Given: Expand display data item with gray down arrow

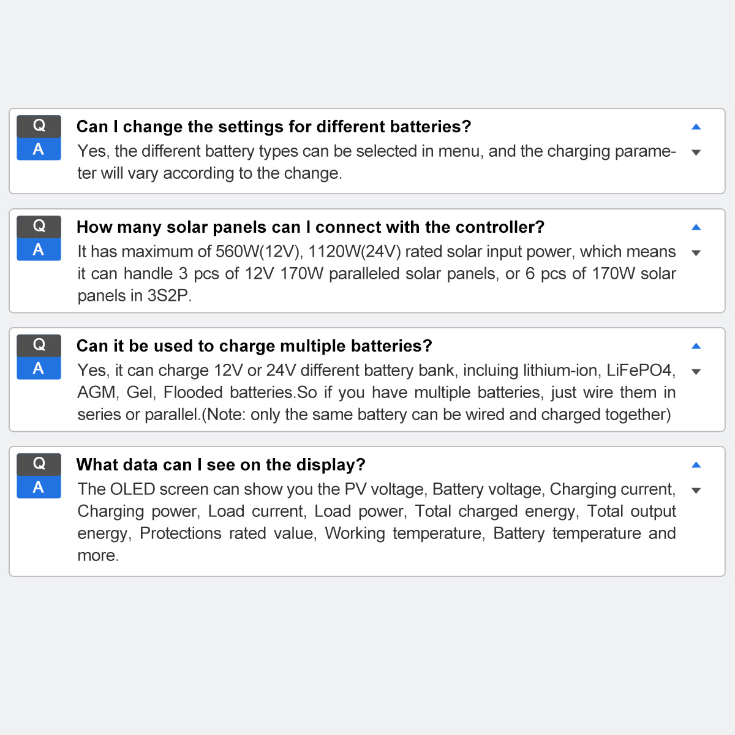Looking at the screenshot, I should coord(696,491).
